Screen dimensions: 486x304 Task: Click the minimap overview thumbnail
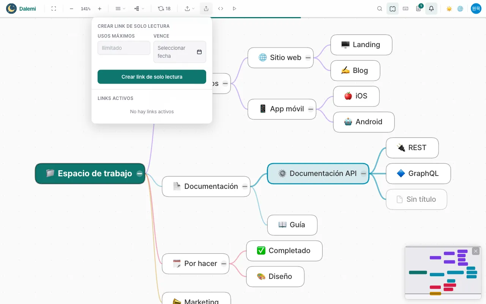coord(443,272)
